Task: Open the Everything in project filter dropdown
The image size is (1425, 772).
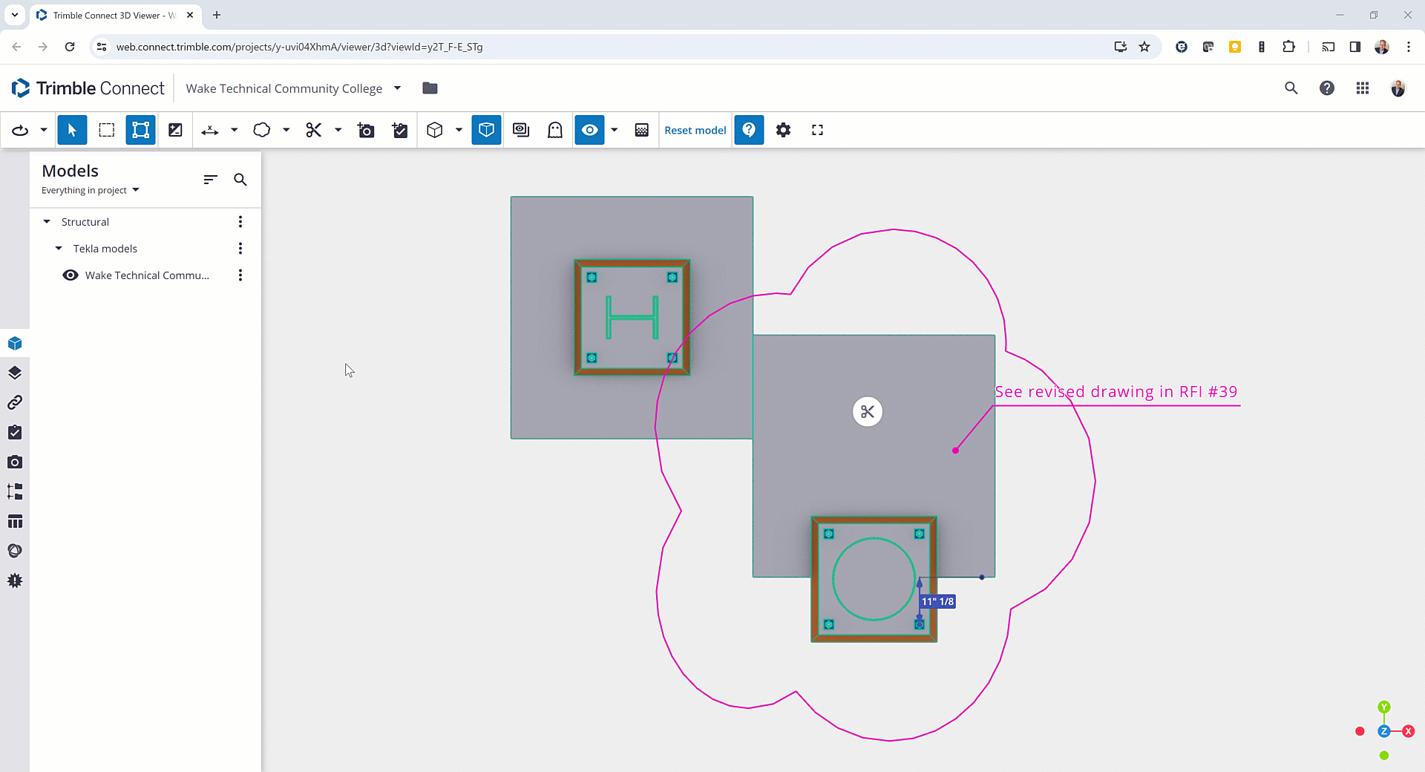Action: pos(91,191)
